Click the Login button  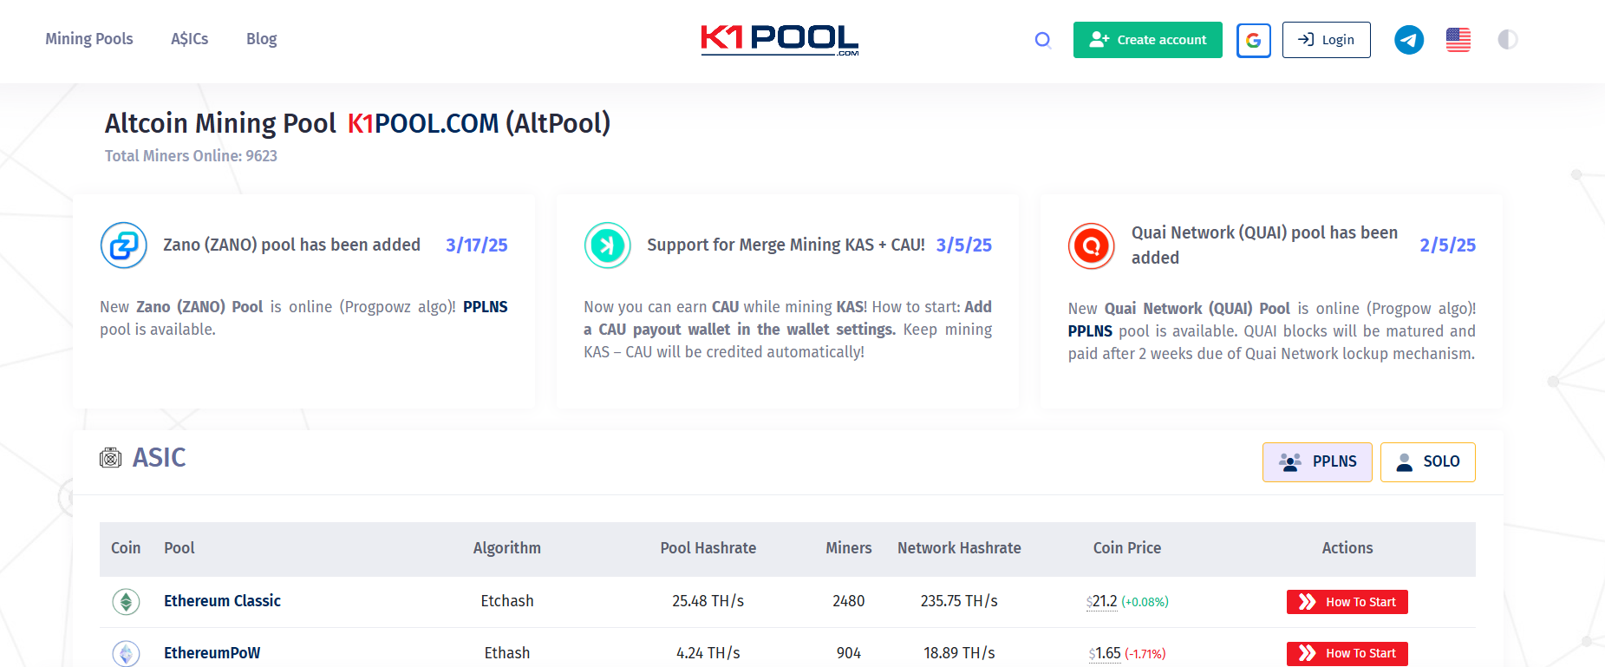click(x=1327, y=40)
